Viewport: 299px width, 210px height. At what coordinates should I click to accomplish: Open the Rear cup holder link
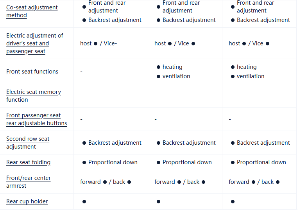tap(27, 201)
